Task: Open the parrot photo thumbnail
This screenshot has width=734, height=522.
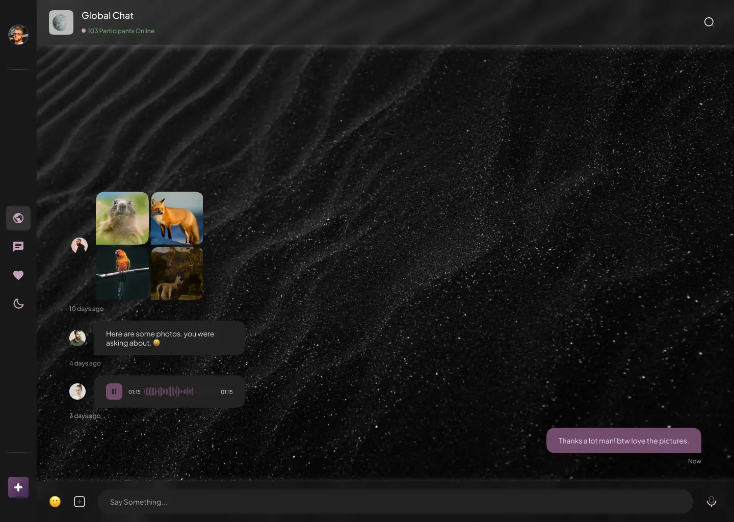Action: [122, 273]
